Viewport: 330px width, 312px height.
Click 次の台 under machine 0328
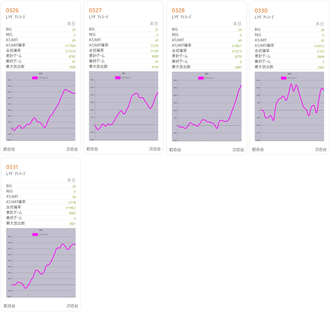click(238, 150)
